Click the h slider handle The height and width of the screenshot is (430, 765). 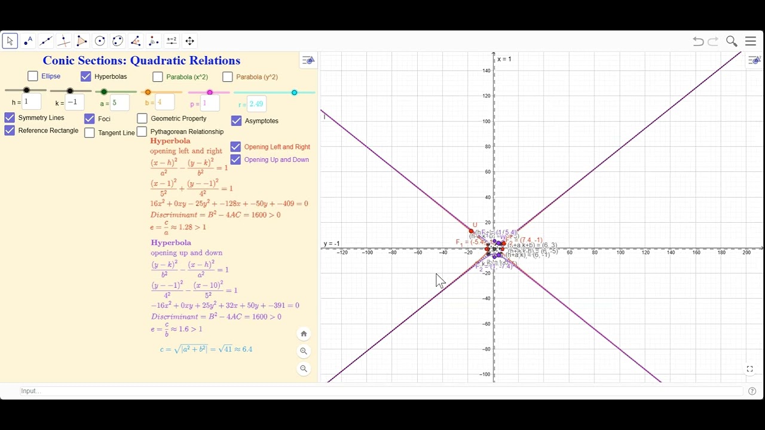(x=26, y=90)
